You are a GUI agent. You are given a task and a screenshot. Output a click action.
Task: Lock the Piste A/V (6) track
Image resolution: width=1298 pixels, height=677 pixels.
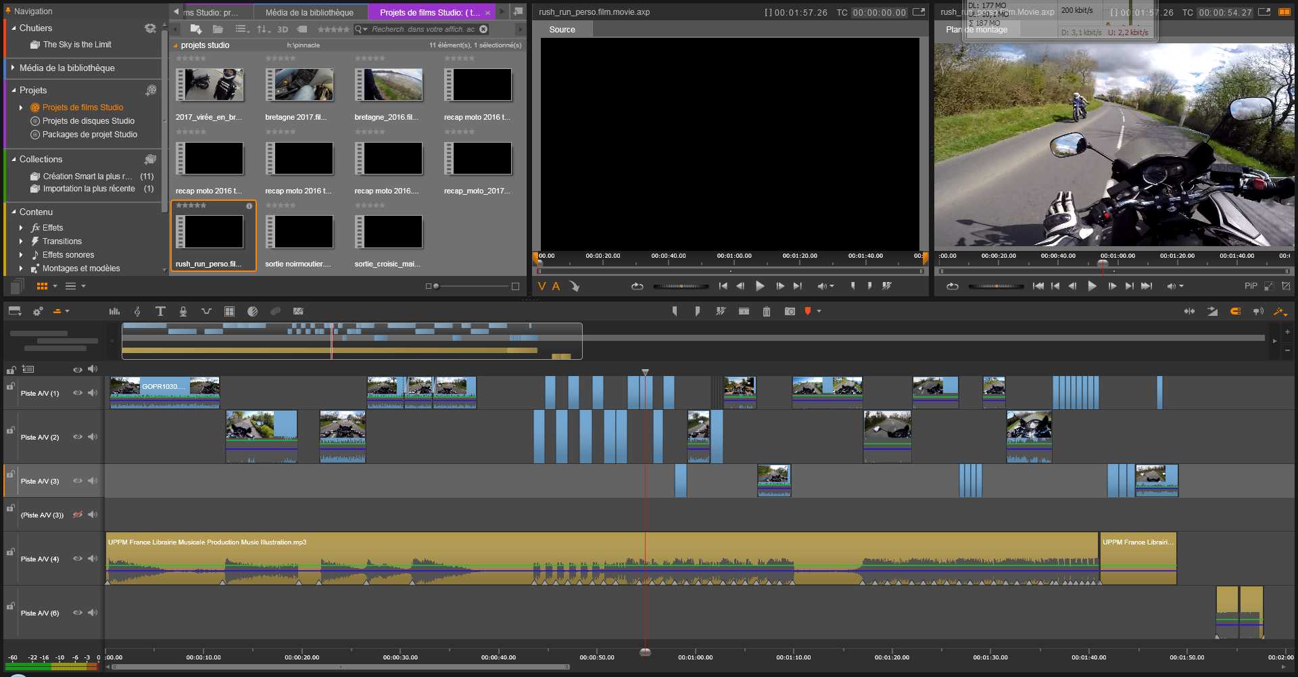click(x=11, y=606)
